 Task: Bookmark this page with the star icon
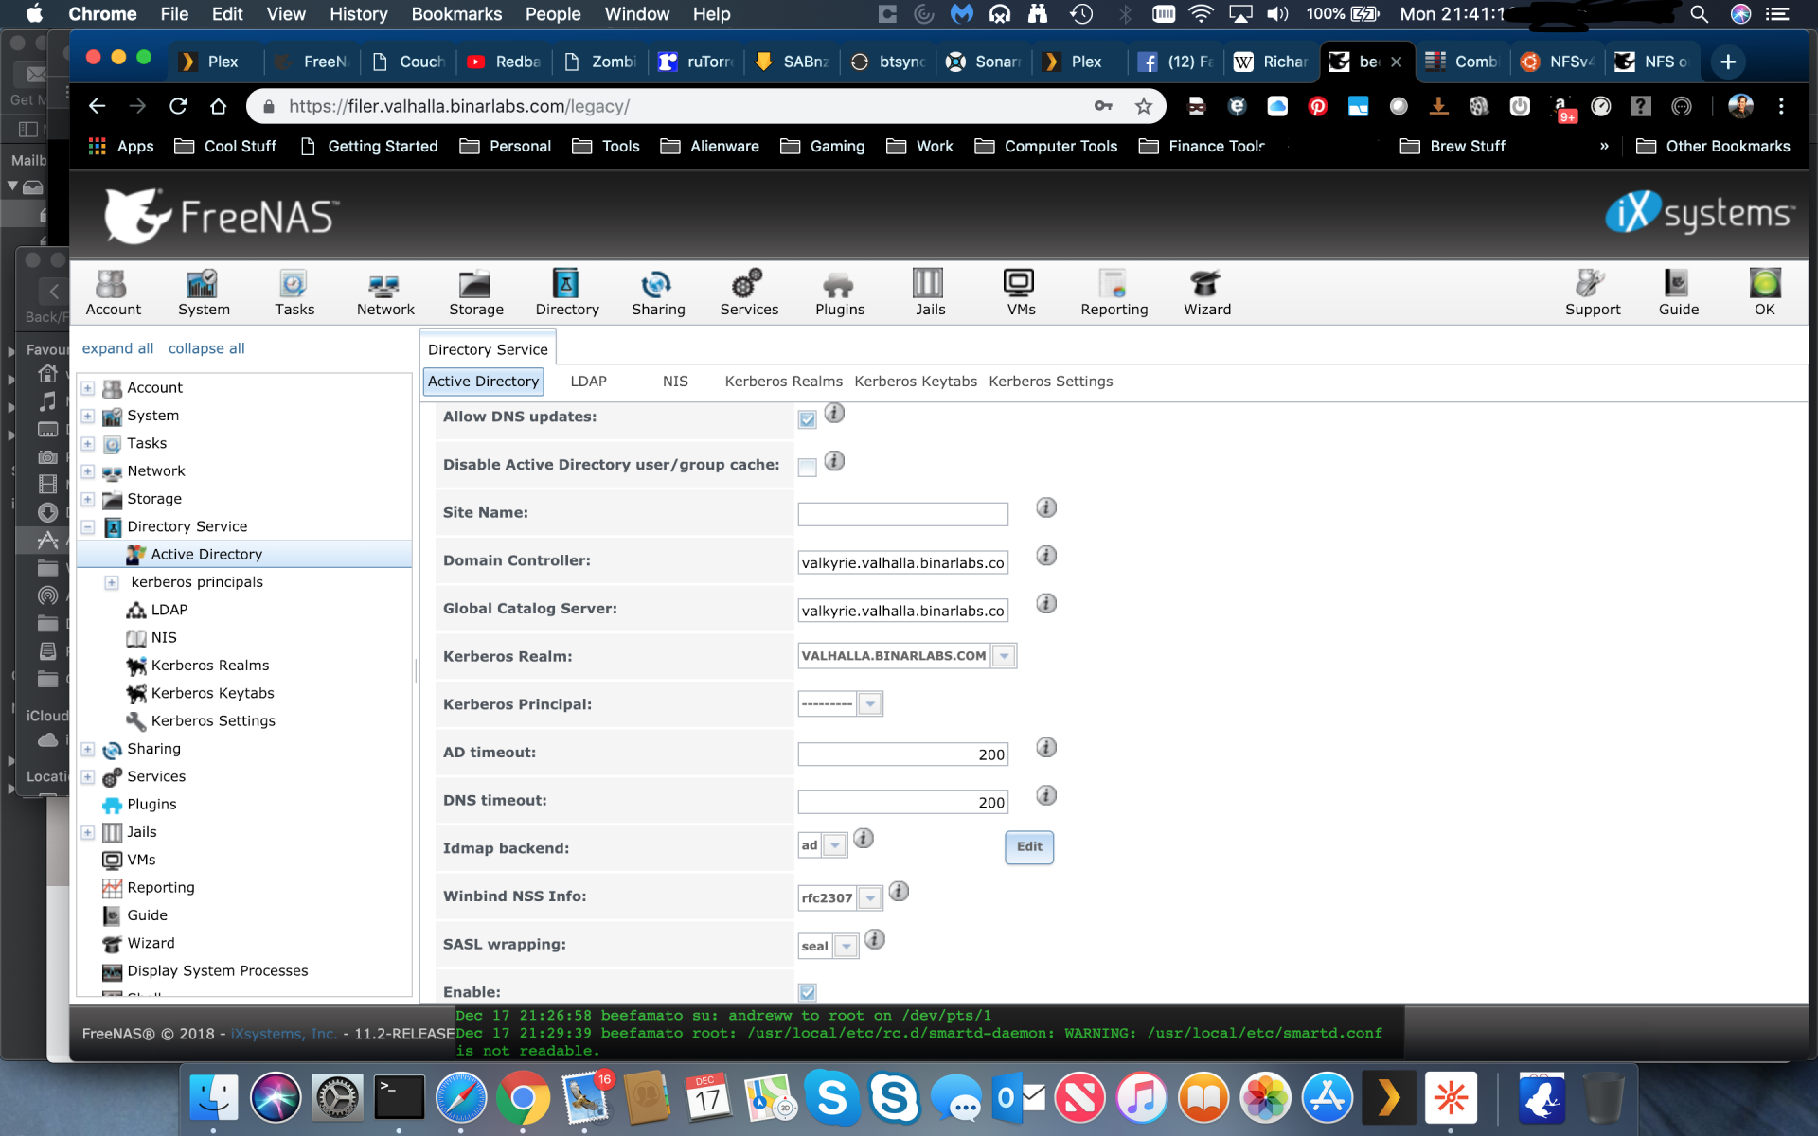(1144, 106)
